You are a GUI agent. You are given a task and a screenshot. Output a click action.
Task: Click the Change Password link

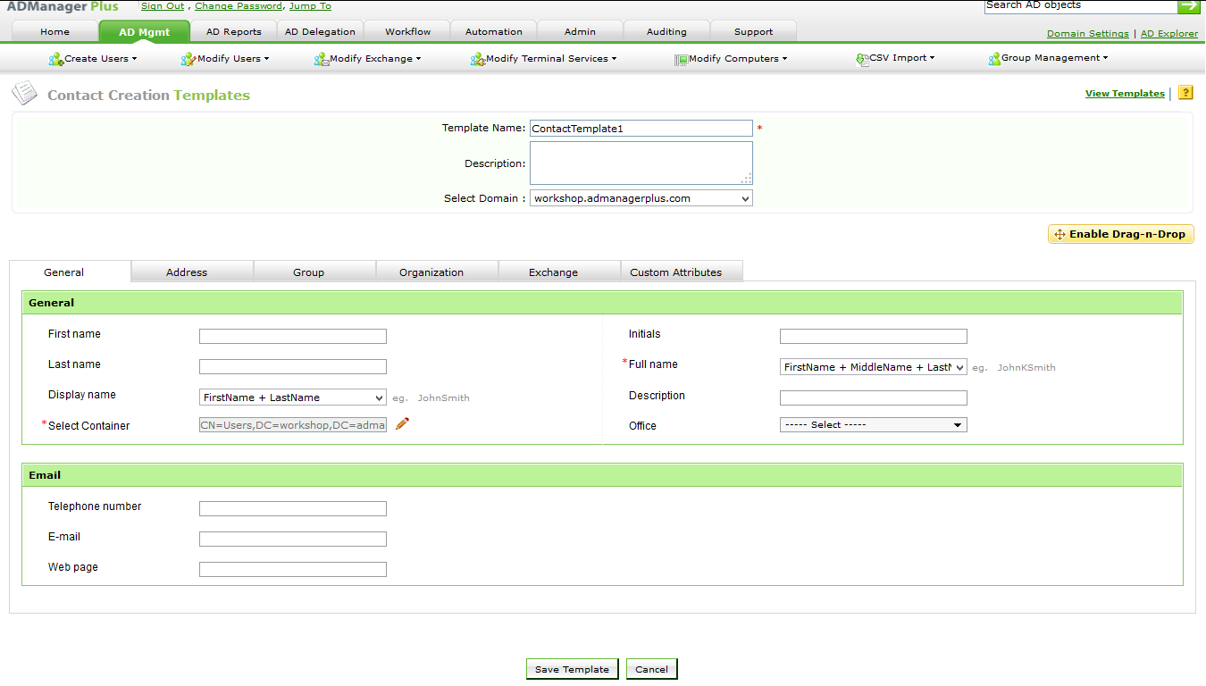coord(239,6)
